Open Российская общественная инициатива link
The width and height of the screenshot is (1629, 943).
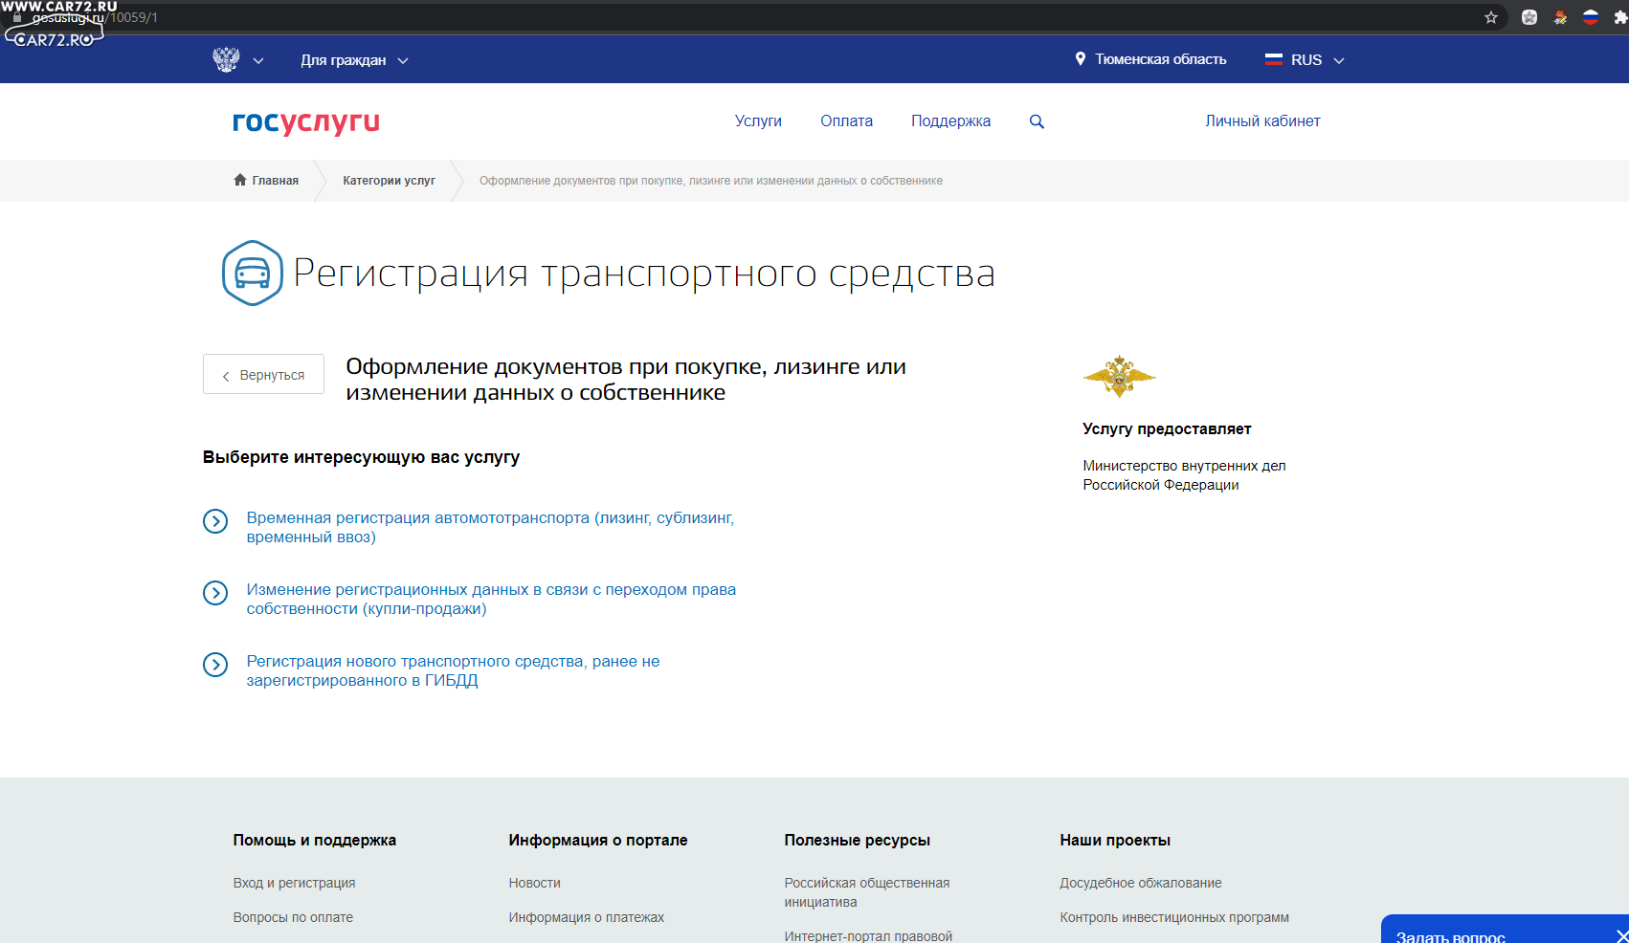point(866,892)
